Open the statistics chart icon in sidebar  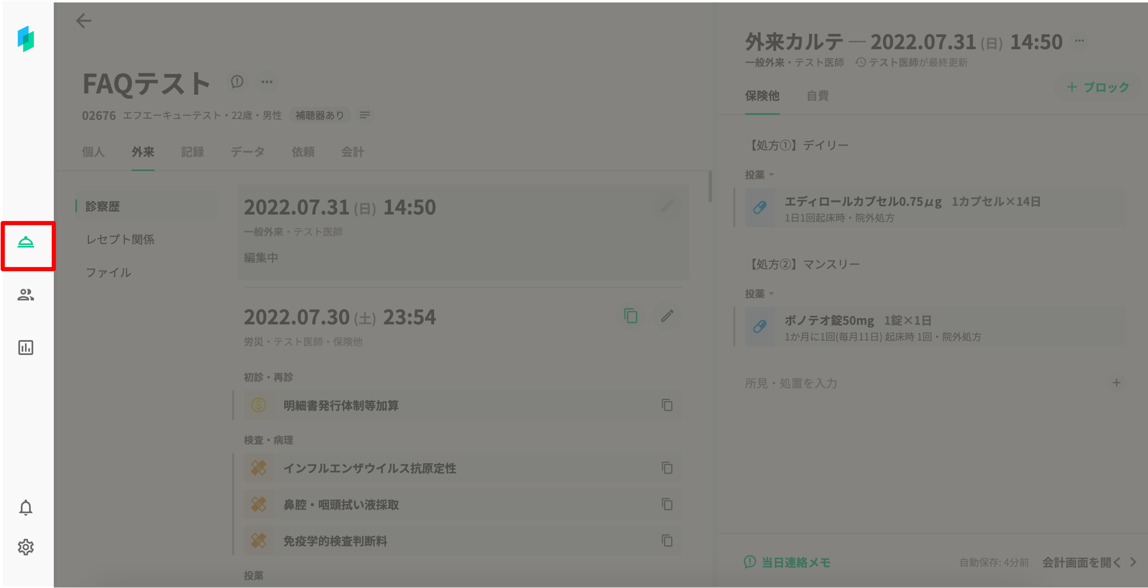26,348
